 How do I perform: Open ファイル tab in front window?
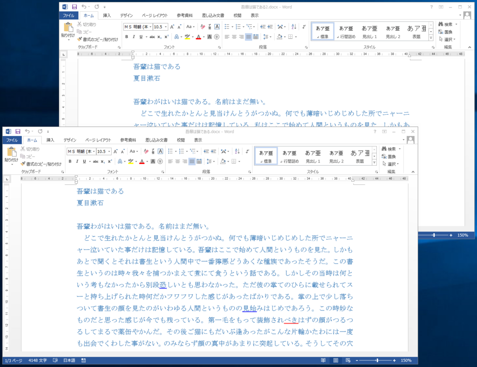coord(12,140)
